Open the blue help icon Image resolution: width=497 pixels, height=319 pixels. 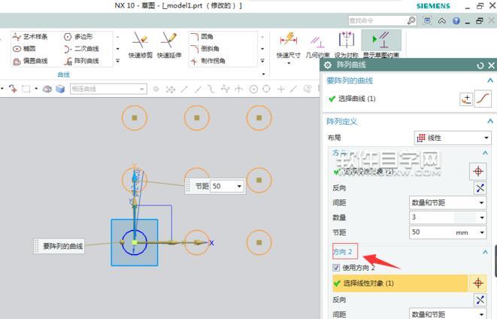pyautogui.click(x=456, y=21)
